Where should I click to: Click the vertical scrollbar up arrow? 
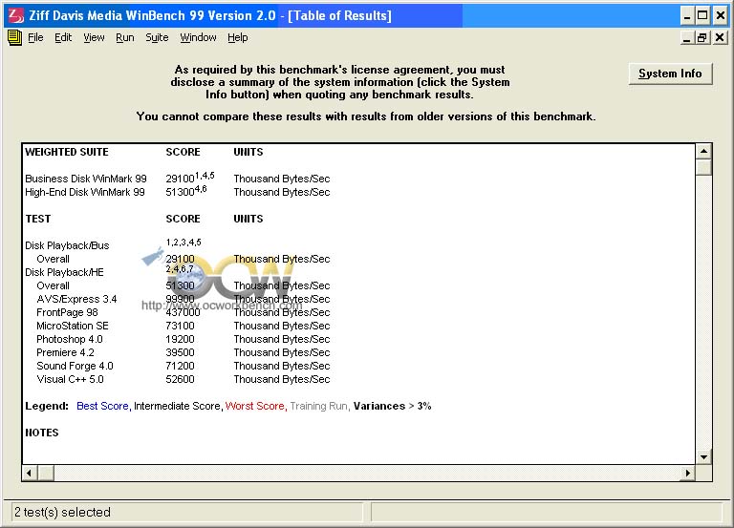point(703,151)
